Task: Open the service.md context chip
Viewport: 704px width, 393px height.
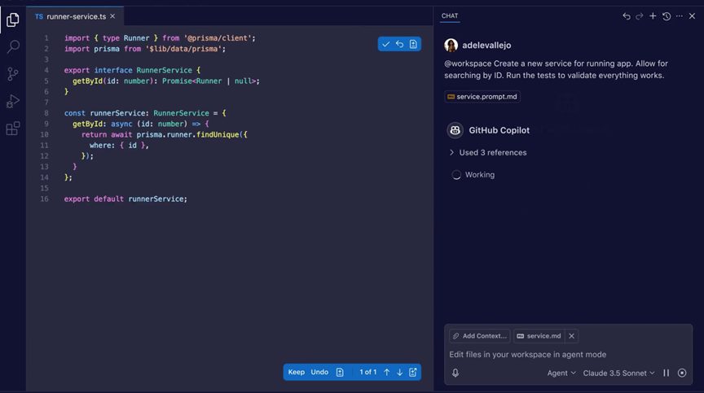Action: point(539,336)
